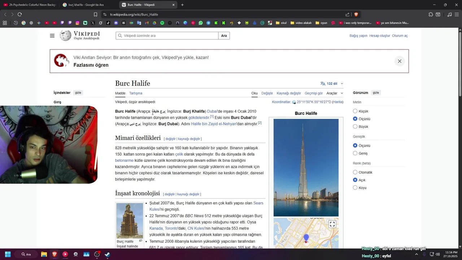Image resolution: width=462 pixels, height=260 pixels.
Task: Open the Google Drive bookmark icon
Action: click(154, 23)
